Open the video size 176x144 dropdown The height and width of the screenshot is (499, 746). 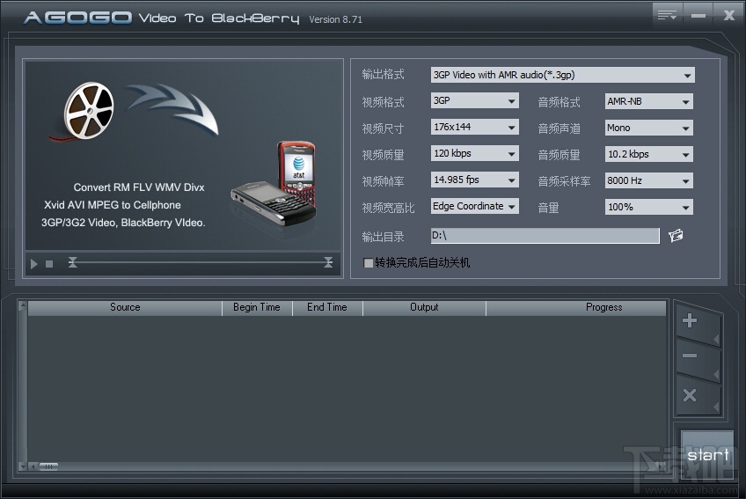[x=474, y=127]
